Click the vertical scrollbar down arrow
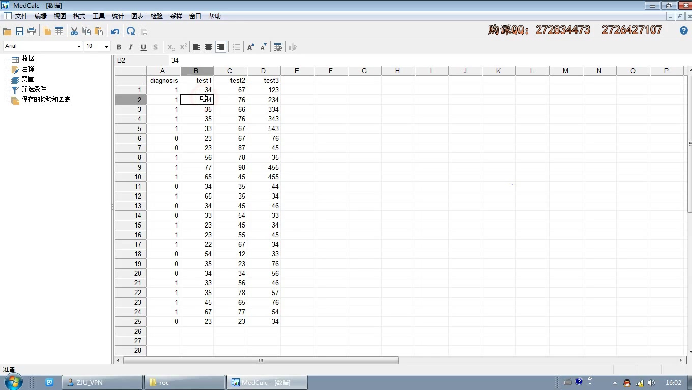Screen dimensions: 692x390 tap(689, 352)
